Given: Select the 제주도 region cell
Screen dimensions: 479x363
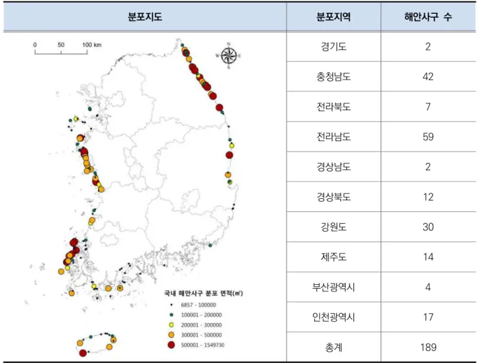Looking at the screenshot, I should 334,257.
